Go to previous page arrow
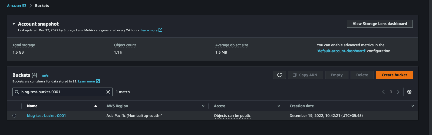This screenshot has width=432, height=135. [x=383, y=92]
